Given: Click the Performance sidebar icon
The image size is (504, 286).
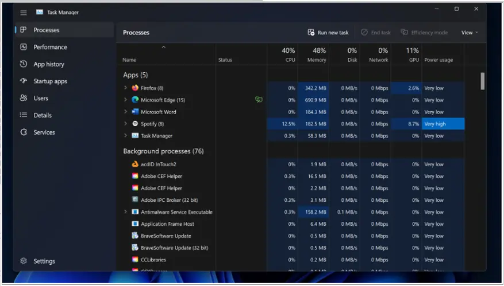Looking at the screenshot, I should click(x=24, y=47).
